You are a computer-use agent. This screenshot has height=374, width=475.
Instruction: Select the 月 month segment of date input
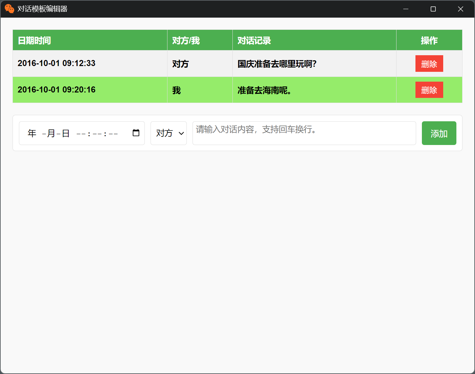(51, 133)
